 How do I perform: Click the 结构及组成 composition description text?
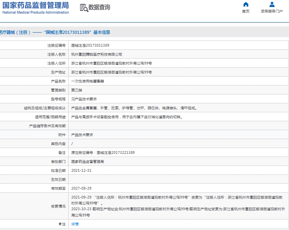[x=135, y=108]
